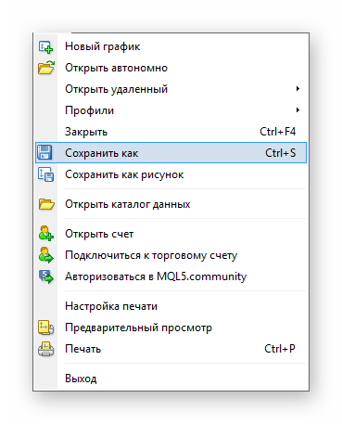Click the Ctrl+P shortcut label
This screenshot has width=342, height=424.
pos(280,349)
